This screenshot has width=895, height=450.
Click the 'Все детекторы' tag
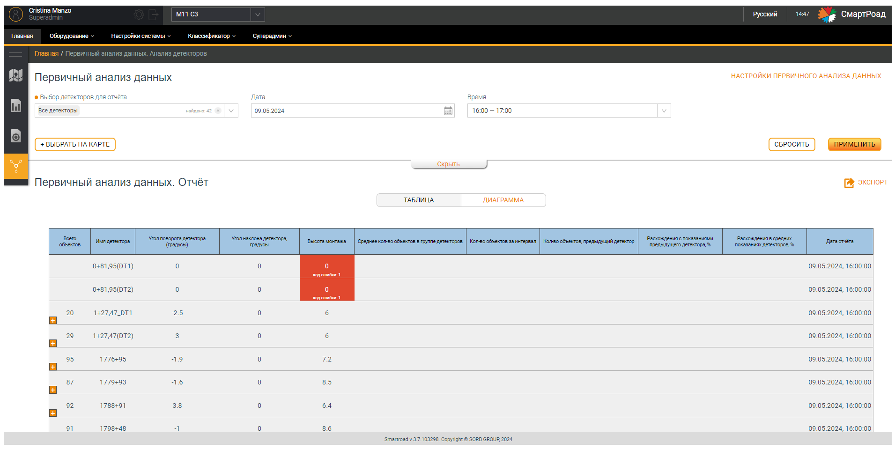tap(58, 111)
